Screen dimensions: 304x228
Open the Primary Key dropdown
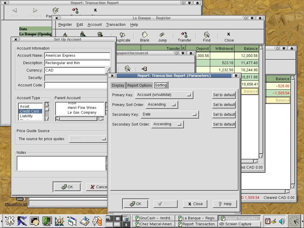(x=164, y=95)
